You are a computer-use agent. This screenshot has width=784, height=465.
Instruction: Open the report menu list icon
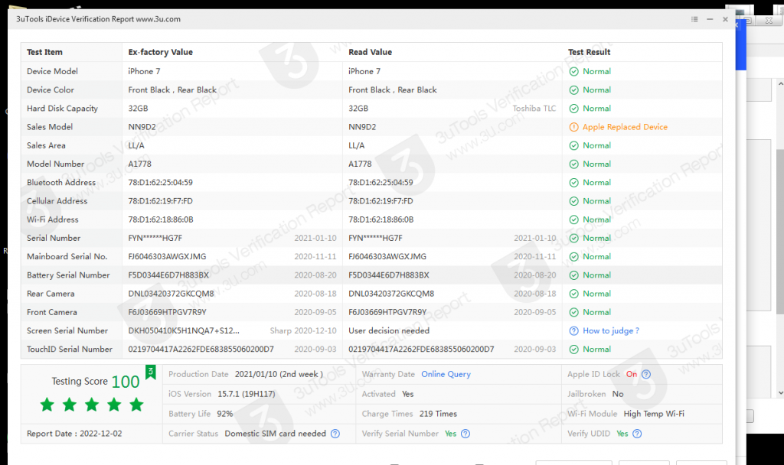tap(694, 19)
